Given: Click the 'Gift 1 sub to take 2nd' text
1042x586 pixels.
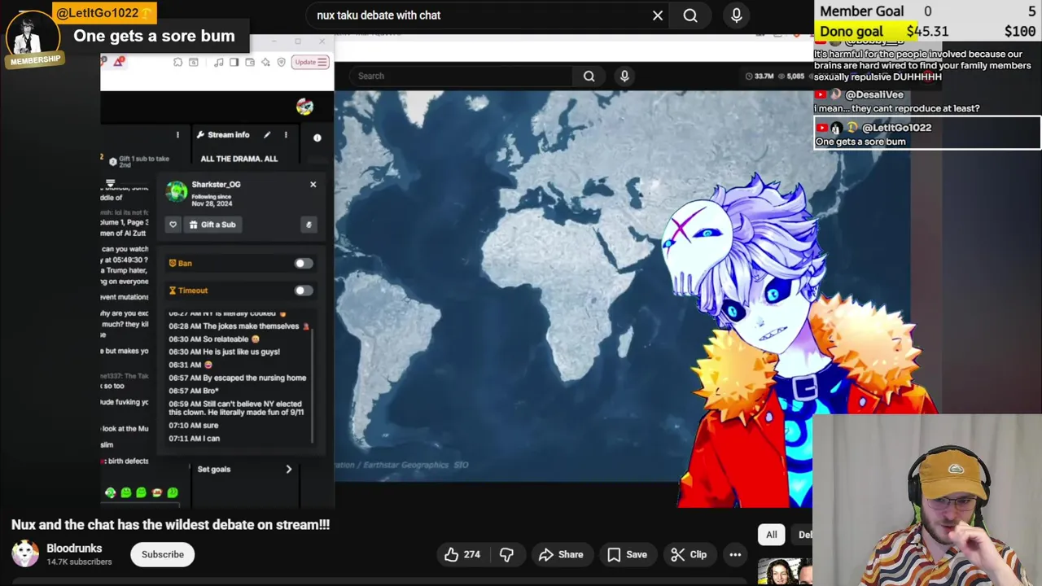Looking at the screenshot, I should pos(144,161).
